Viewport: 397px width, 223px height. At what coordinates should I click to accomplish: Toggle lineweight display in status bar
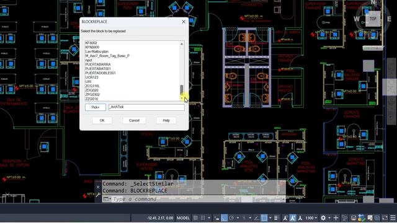(x=277, y=217)
